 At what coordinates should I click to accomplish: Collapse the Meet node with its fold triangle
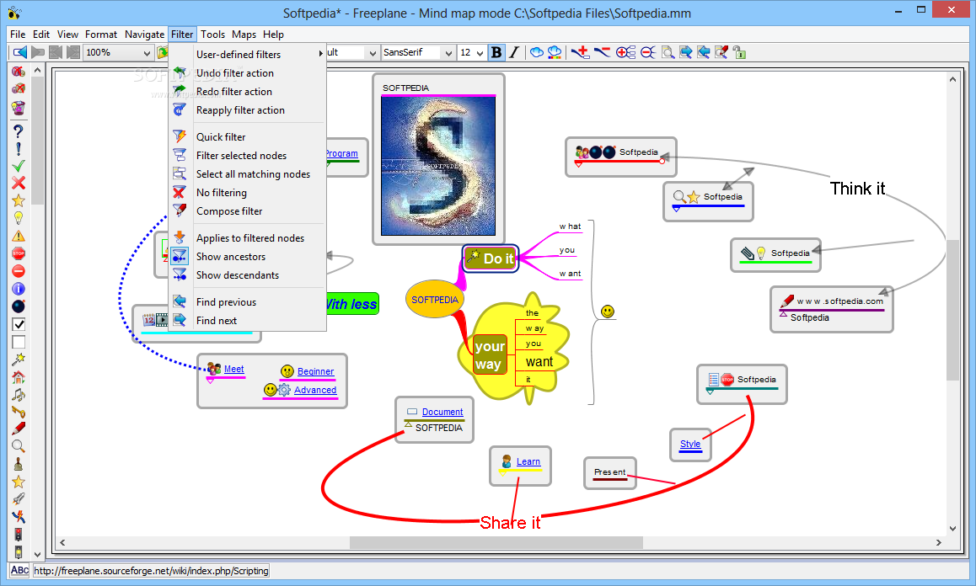[x=211, y=380]
